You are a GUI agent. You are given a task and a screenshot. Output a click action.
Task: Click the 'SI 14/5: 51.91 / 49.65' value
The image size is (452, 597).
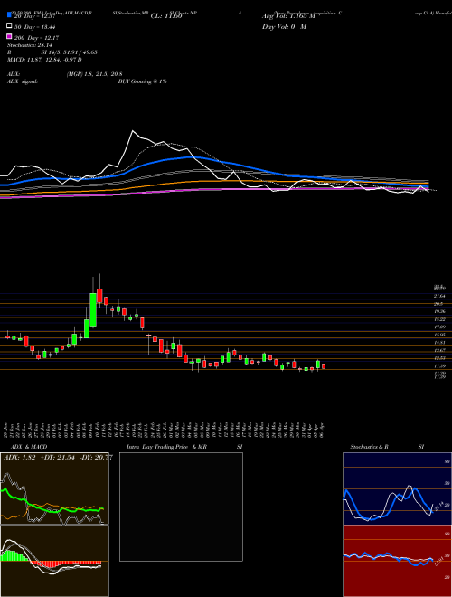[71, 52]
